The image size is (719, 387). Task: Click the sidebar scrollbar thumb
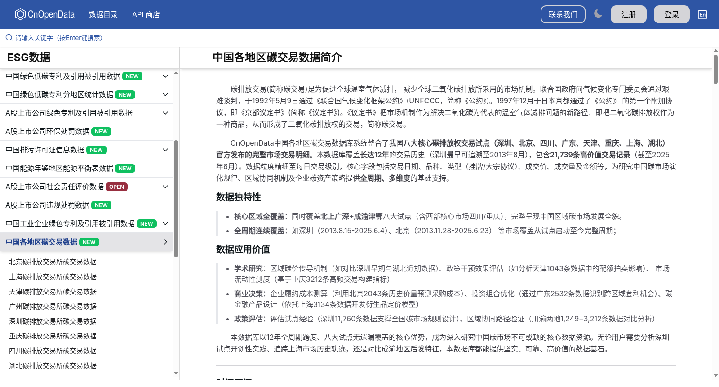tap(176, 198)
